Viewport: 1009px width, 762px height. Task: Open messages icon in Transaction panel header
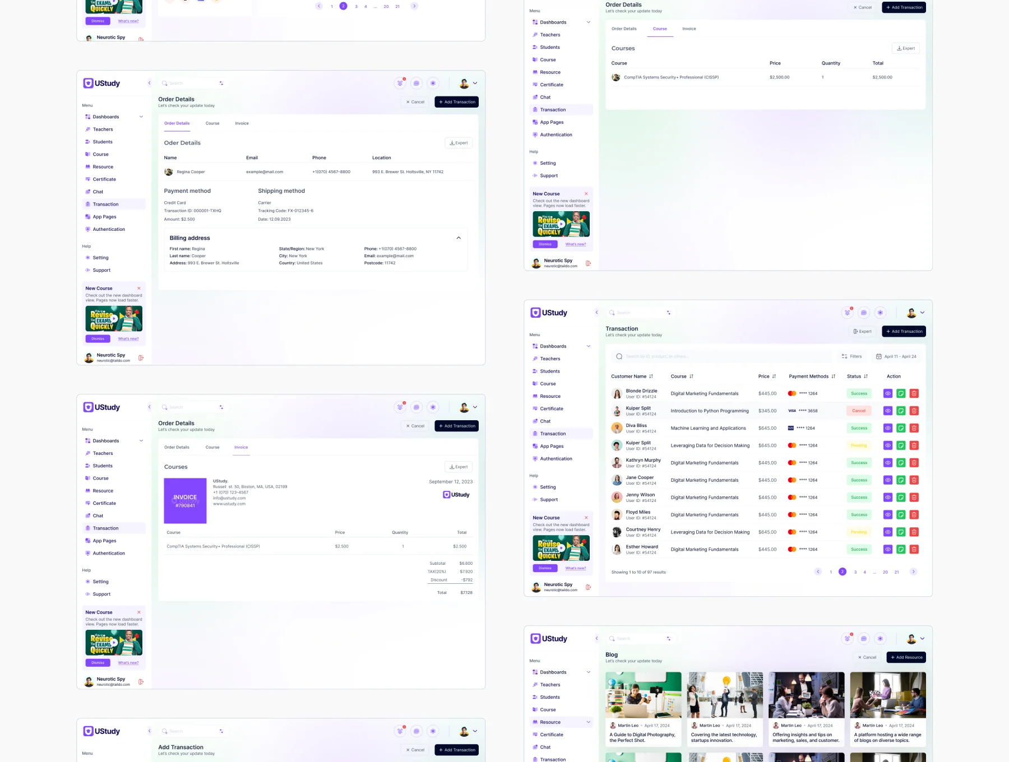click(864, 313)
